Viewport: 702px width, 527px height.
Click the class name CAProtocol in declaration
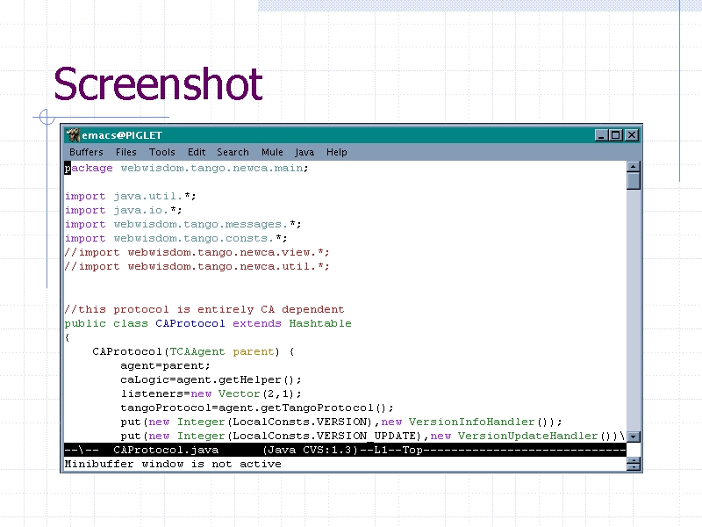tap(190, 323)
